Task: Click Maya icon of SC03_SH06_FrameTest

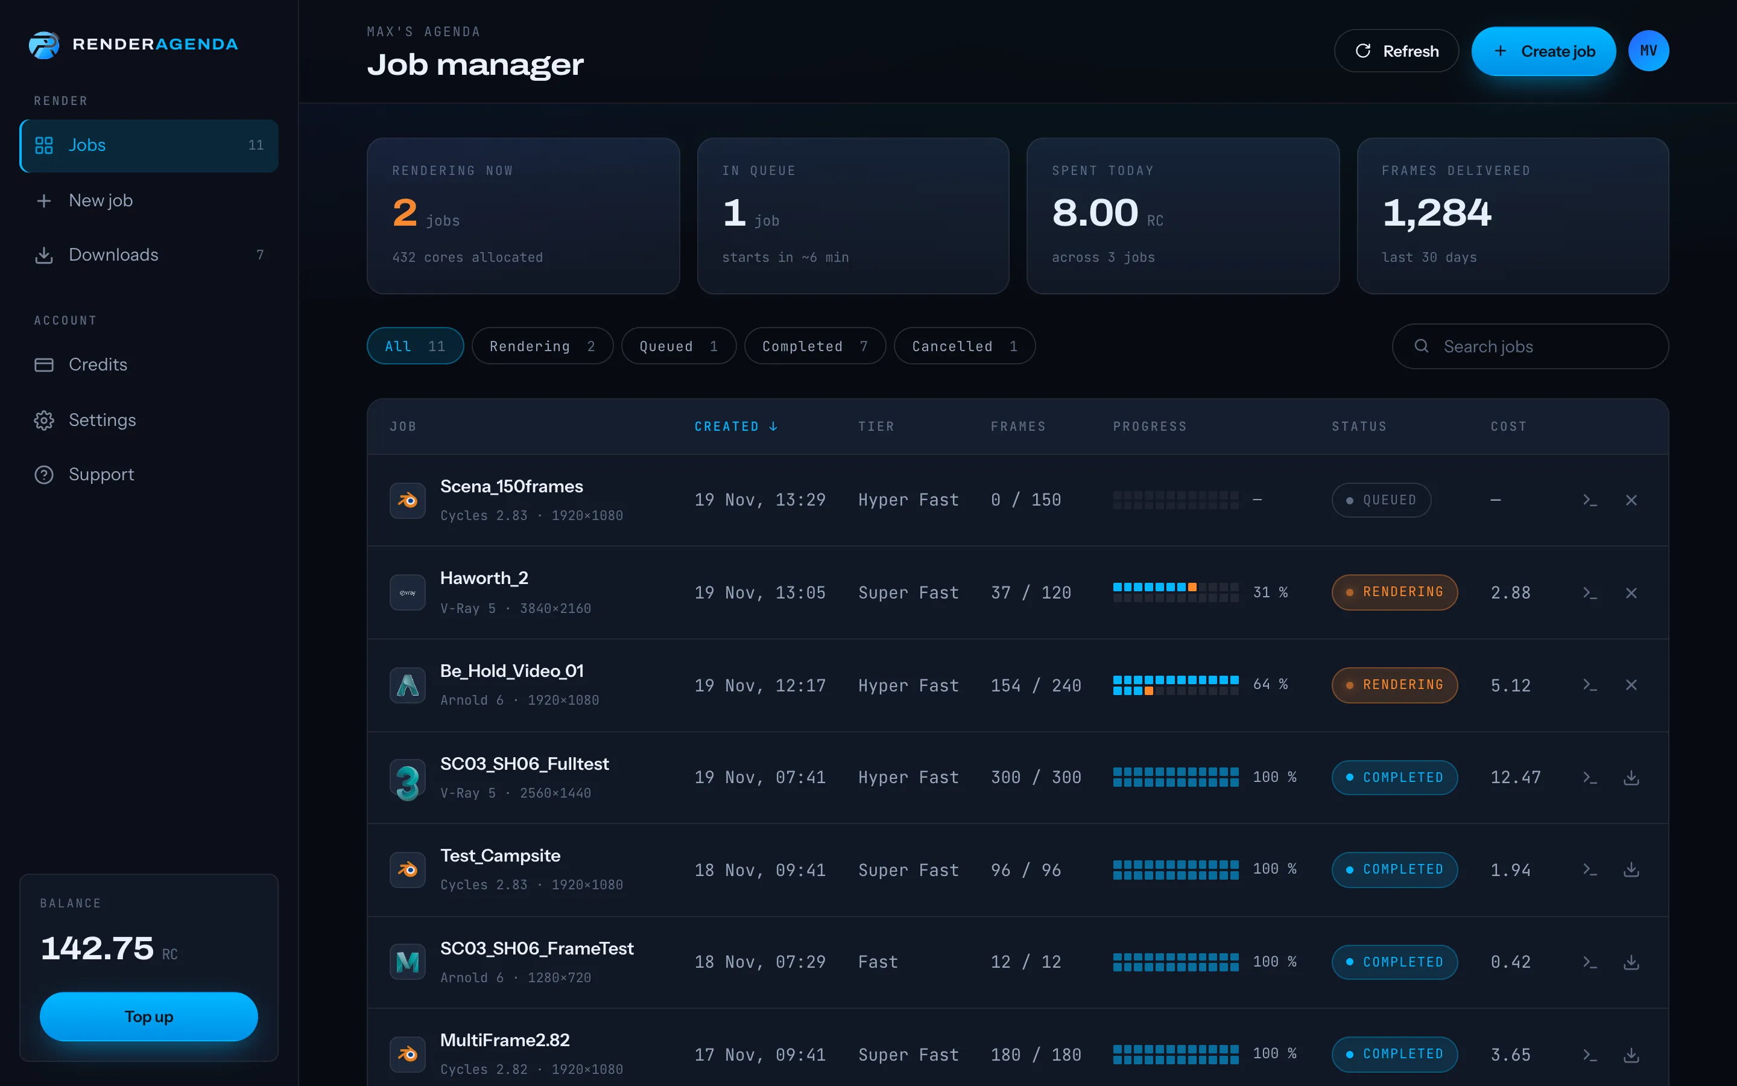Action: click(x=408, y=962)
